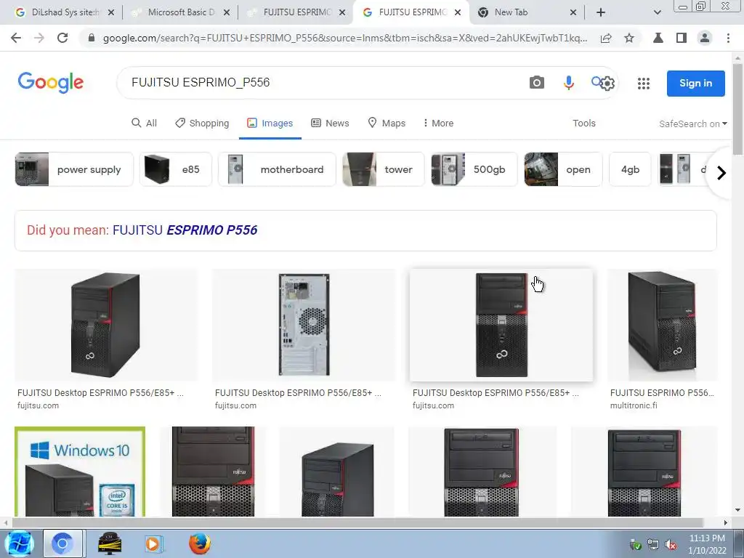Reload the current page
Viewport: 744px width, 558px height.
(x=62, y=38)
